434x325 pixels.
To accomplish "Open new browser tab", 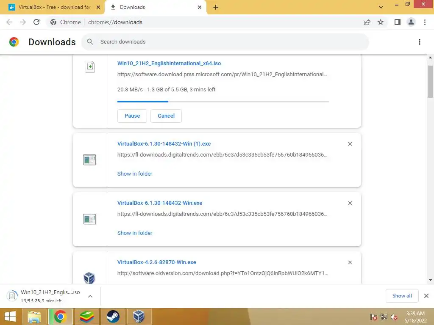I will click(x=216, y=7).
